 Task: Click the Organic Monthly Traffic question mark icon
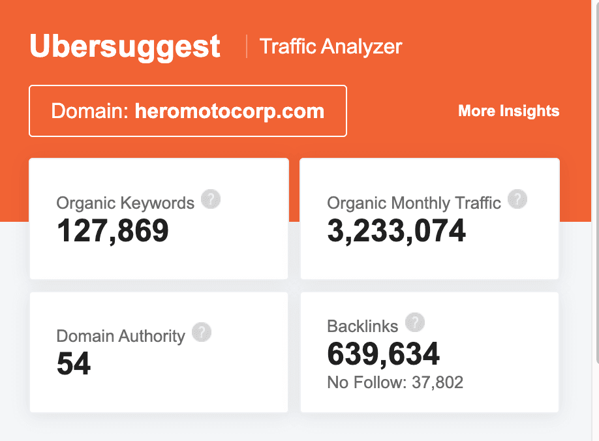517,199
